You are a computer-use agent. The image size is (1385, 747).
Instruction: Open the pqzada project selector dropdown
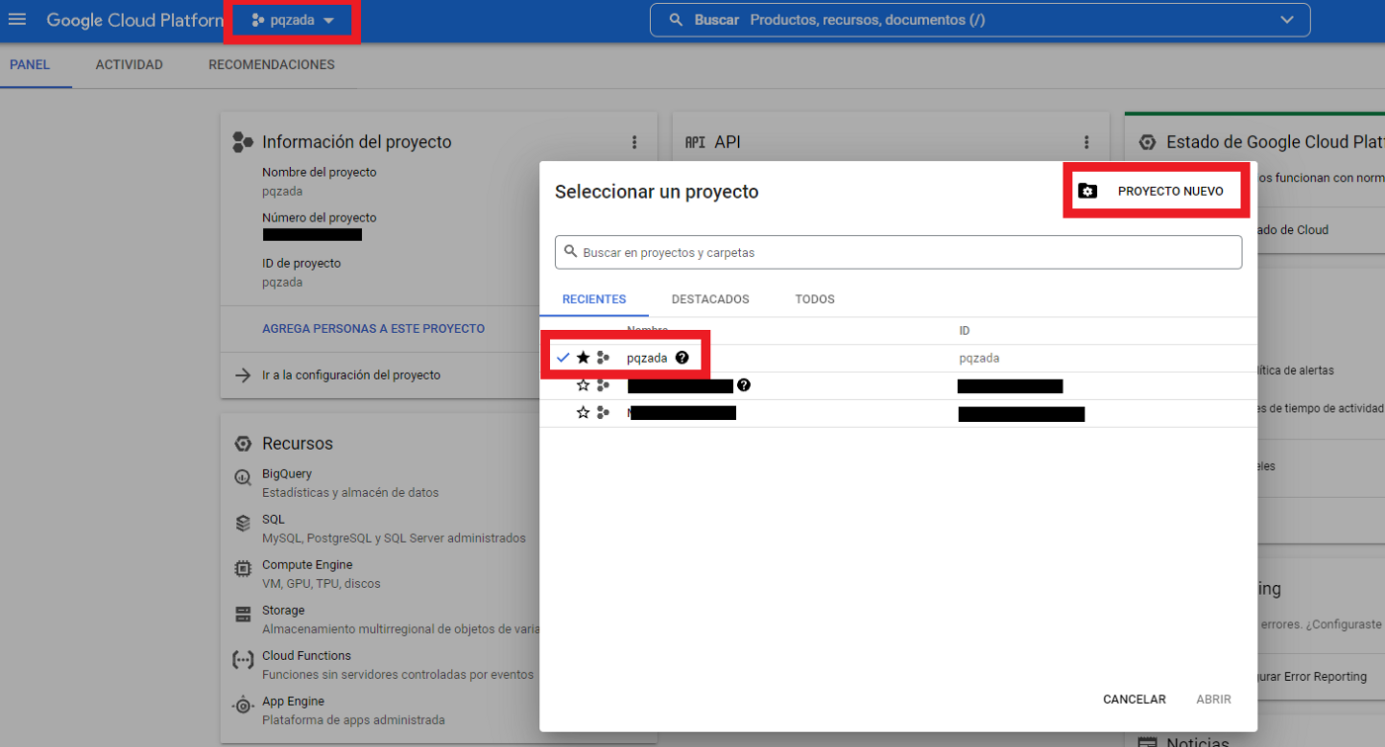291,19
